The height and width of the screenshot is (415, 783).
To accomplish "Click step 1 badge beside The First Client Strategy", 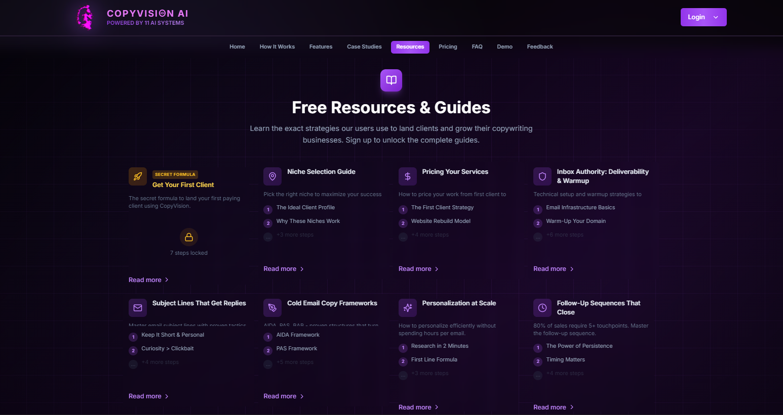I will coord(403,210).
